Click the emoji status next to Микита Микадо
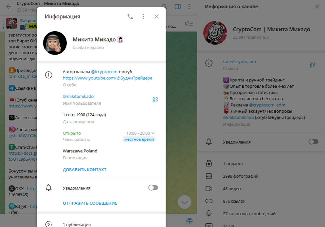Image resolution: width=325 pixels, height=227 pixels. (120, 39)
